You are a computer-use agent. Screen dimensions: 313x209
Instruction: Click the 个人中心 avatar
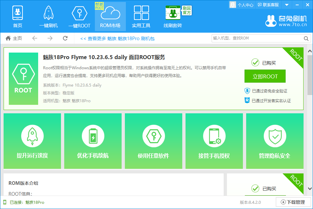233,5
